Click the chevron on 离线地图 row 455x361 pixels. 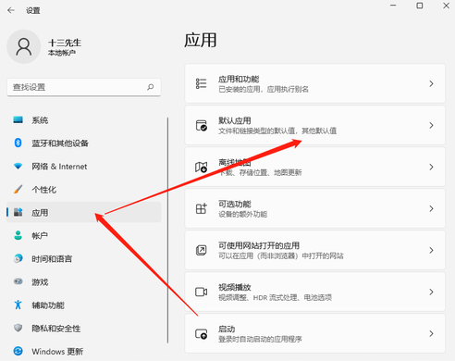pyautogui.click(x=431, y=167)
